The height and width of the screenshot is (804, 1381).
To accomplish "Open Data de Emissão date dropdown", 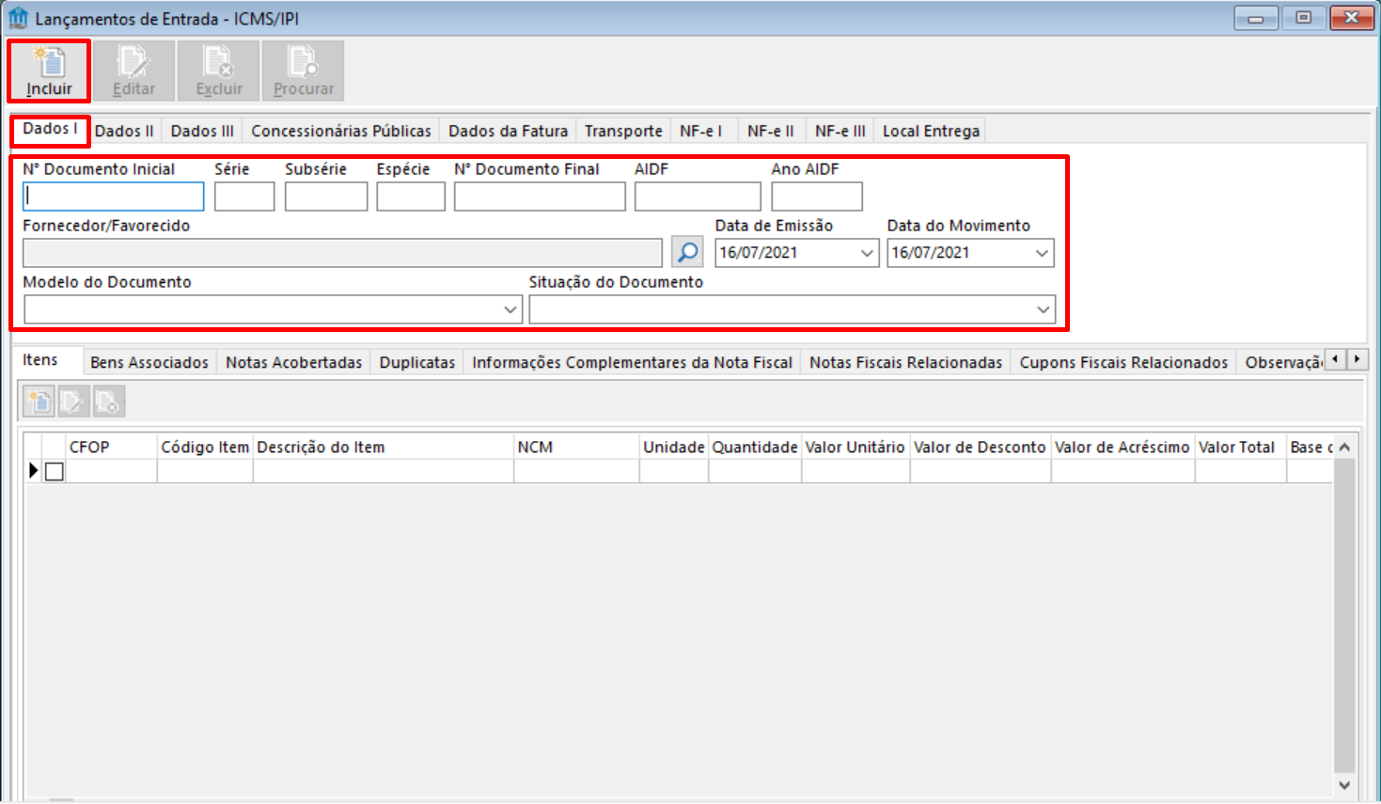I will 867,253.
